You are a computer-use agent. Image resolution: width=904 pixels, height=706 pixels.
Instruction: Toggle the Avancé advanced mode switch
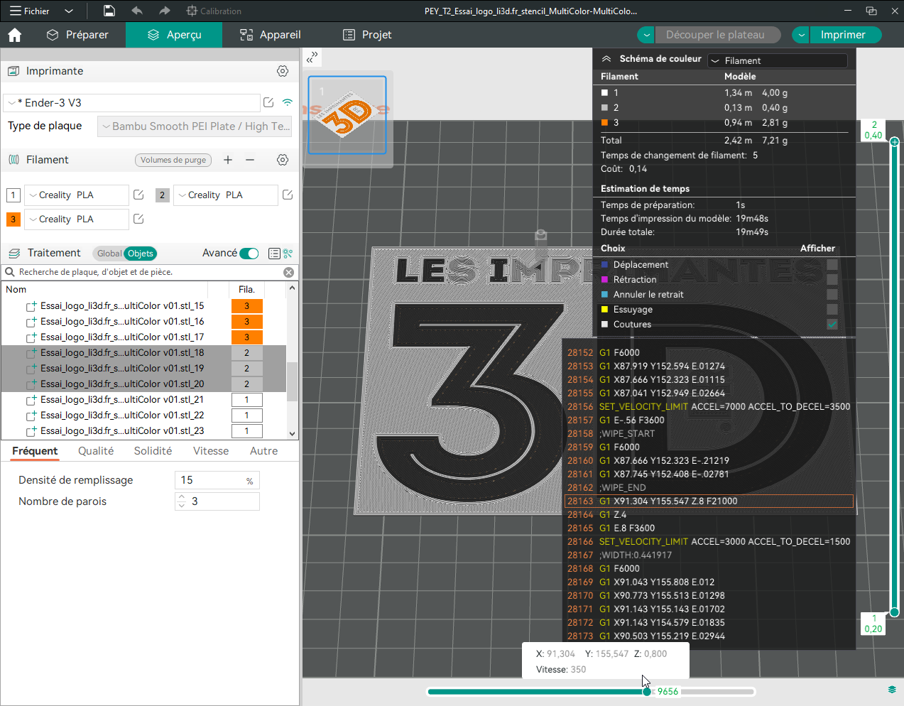point(249,254)
